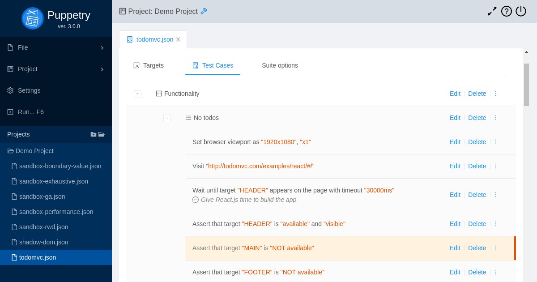This screenshot has width=537, height=282.
Task: Open more options for Visit step
Action: point(495,166)
